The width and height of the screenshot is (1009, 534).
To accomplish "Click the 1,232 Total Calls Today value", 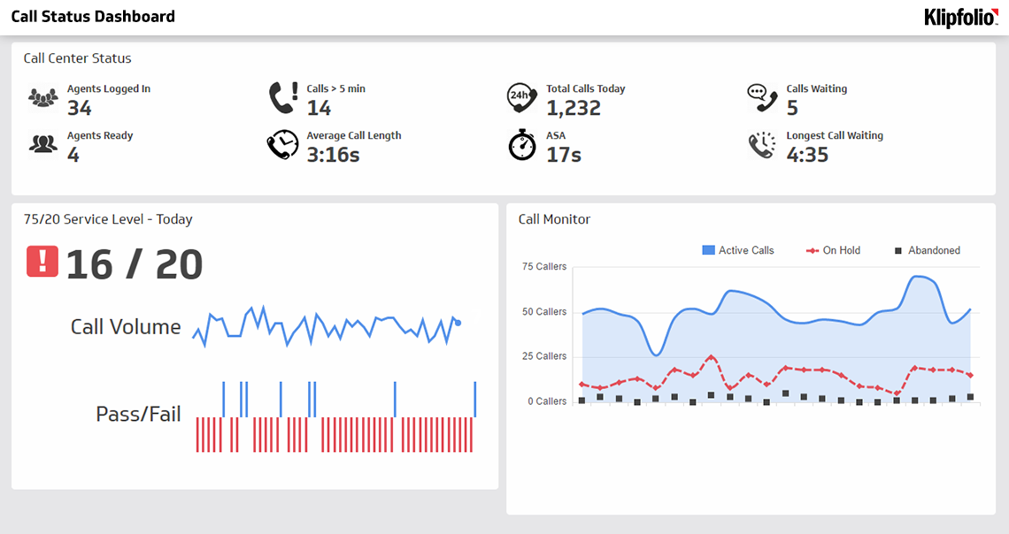I will 574,108.
